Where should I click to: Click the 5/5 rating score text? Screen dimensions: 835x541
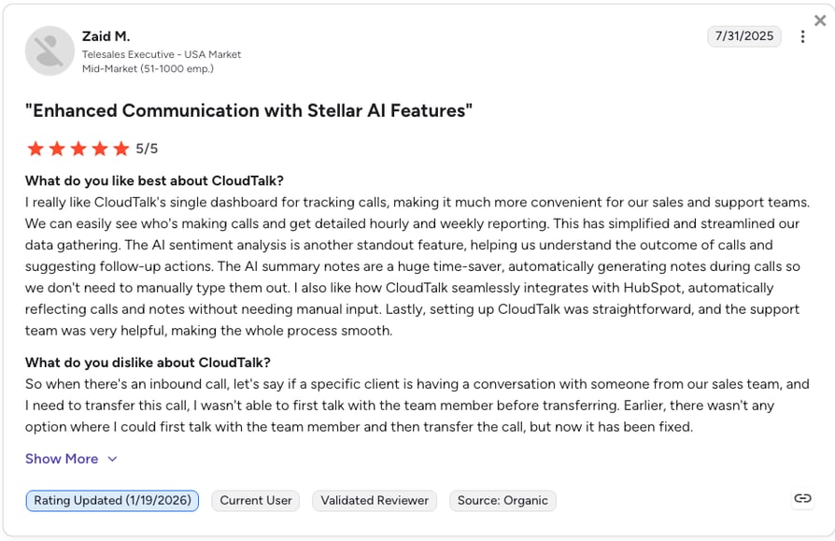147,149
